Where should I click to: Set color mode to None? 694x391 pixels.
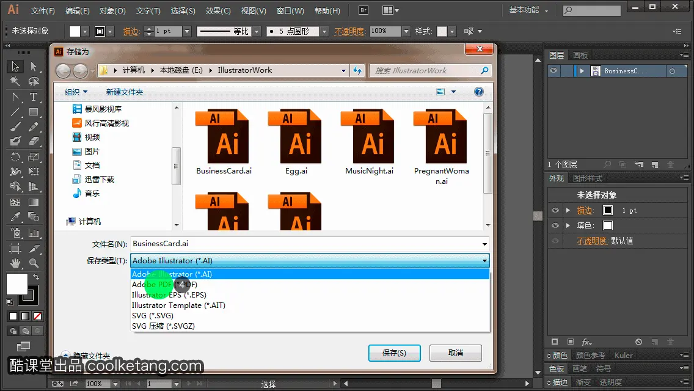pyautogui.click(x=38, y=316)
